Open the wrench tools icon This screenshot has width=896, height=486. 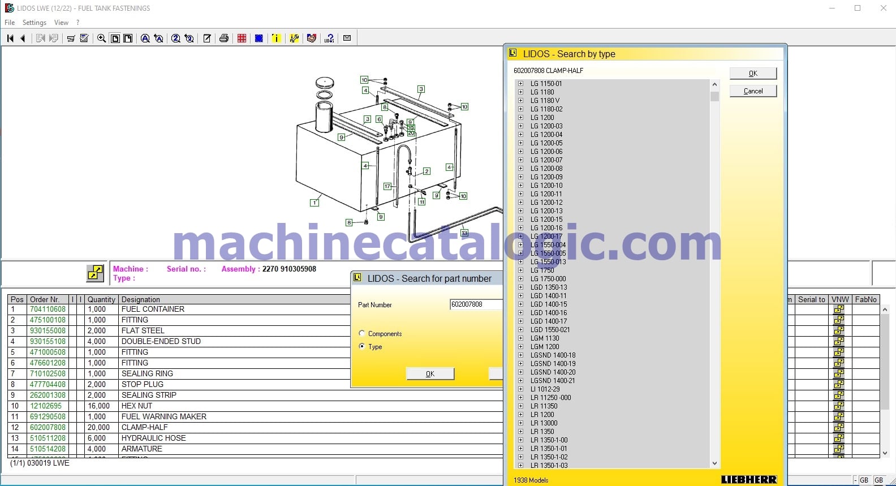[294, 38]
